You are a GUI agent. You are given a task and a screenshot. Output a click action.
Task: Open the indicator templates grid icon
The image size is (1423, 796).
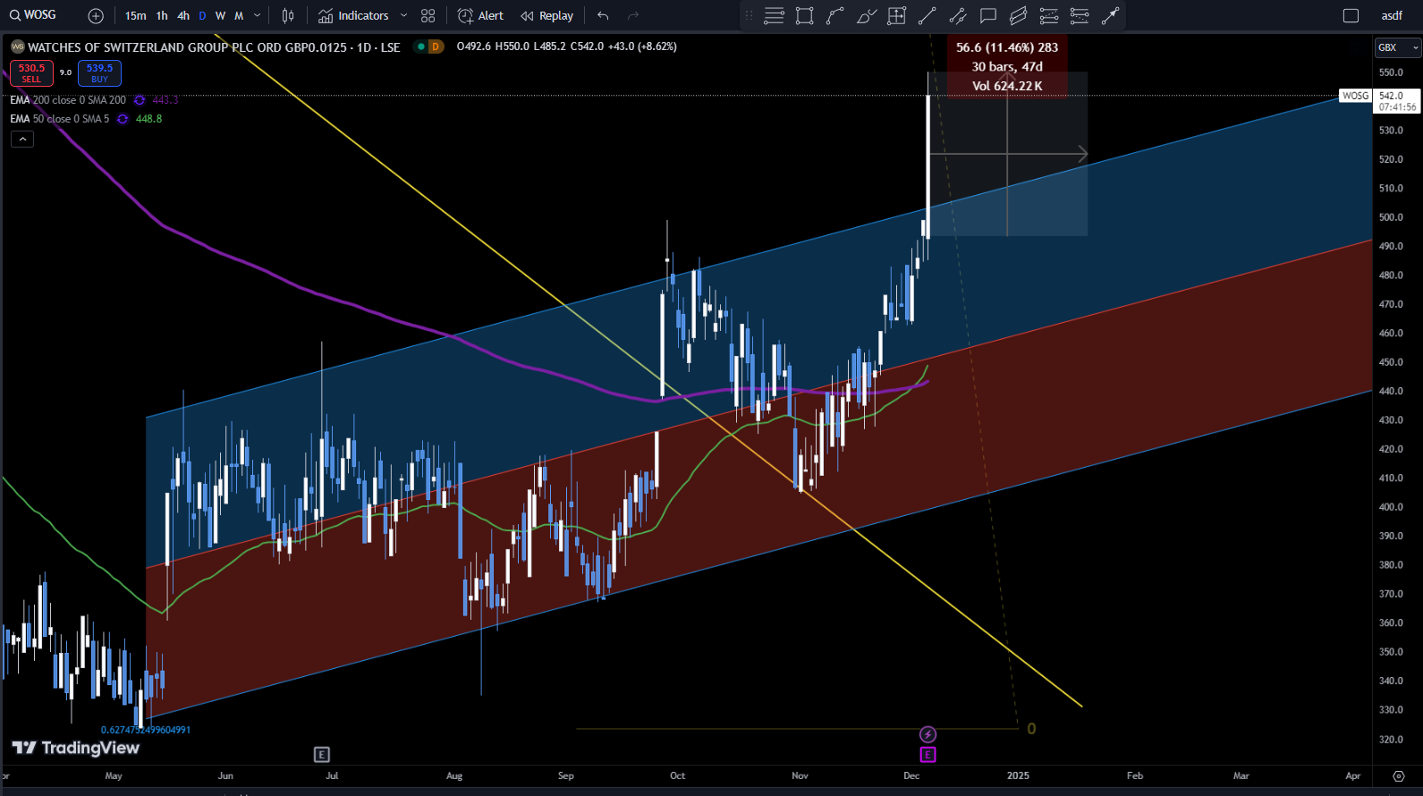[x=428, y=16]
